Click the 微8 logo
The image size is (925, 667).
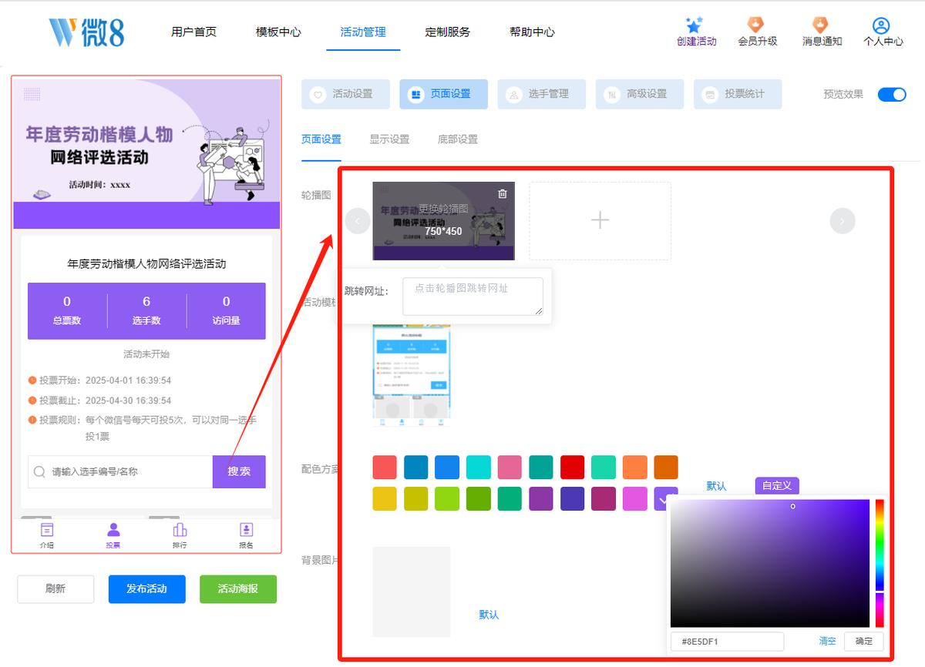click(x=86, y=32)
